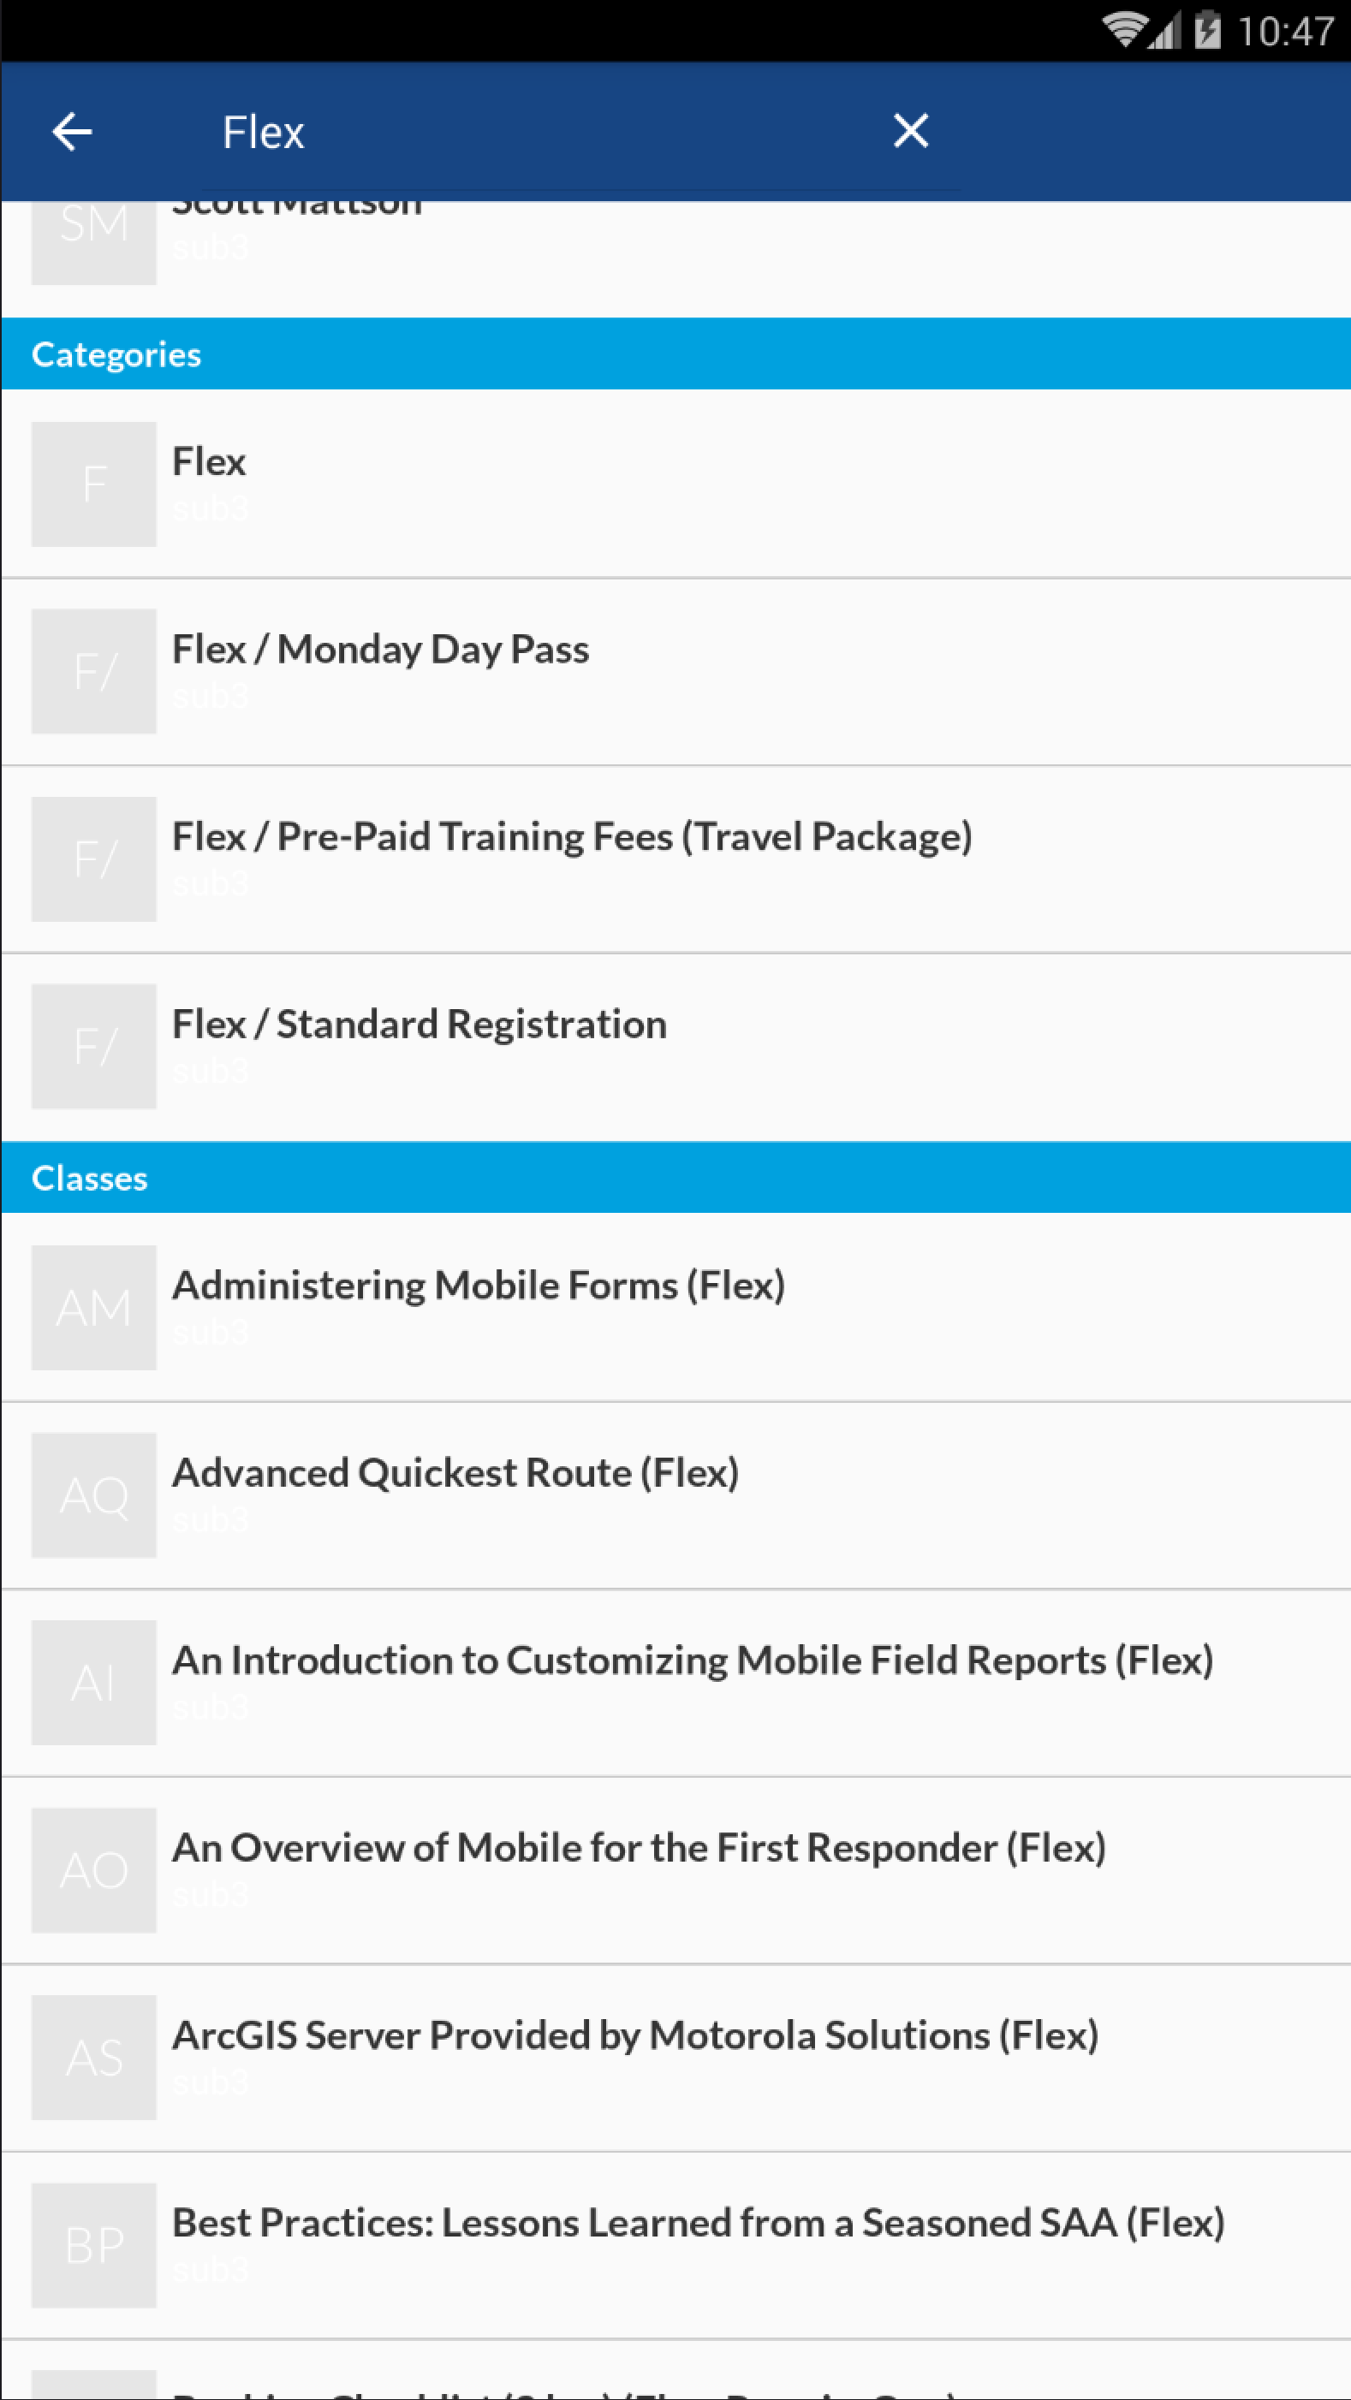
Task: Select Flex / Pre-Paid Training Fees (Travel Package)
Action: point(675,859)
